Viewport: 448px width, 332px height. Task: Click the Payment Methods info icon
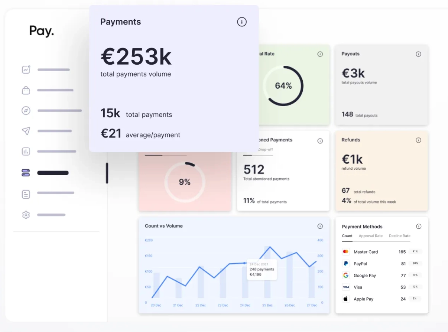tap(419, 227)
